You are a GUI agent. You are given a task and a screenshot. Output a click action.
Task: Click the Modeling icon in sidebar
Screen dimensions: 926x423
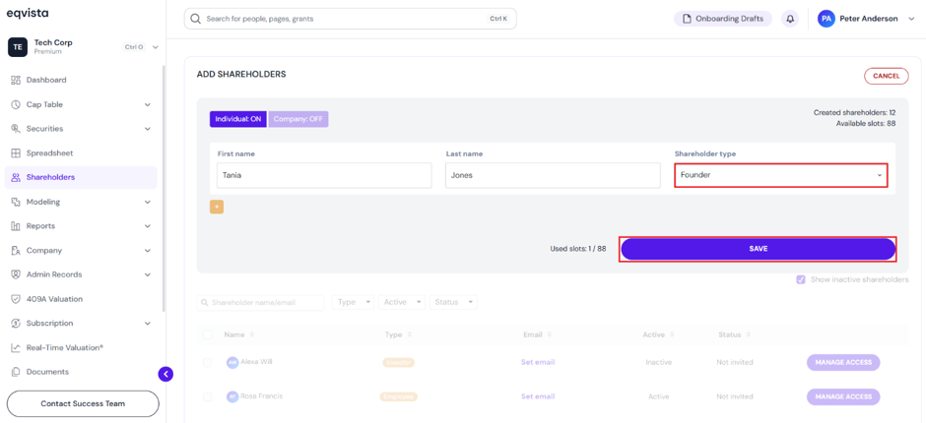click(x=16, y=202)
